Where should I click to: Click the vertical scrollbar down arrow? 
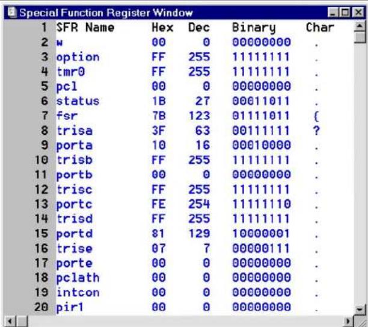click(360, 309)
